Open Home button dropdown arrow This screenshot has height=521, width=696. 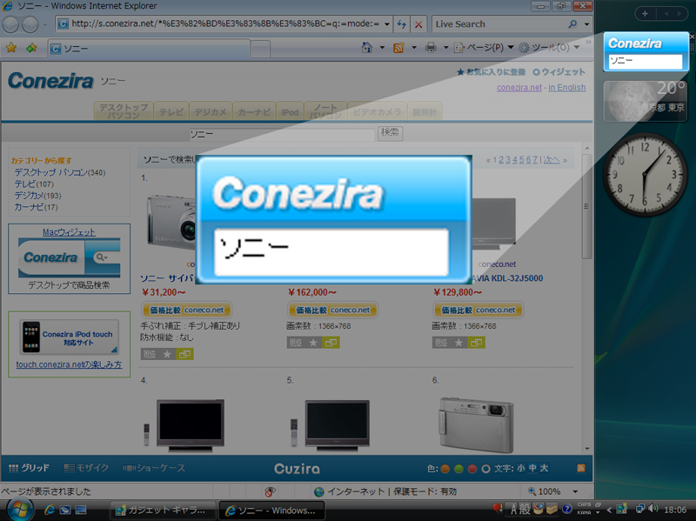click(382, 48)
